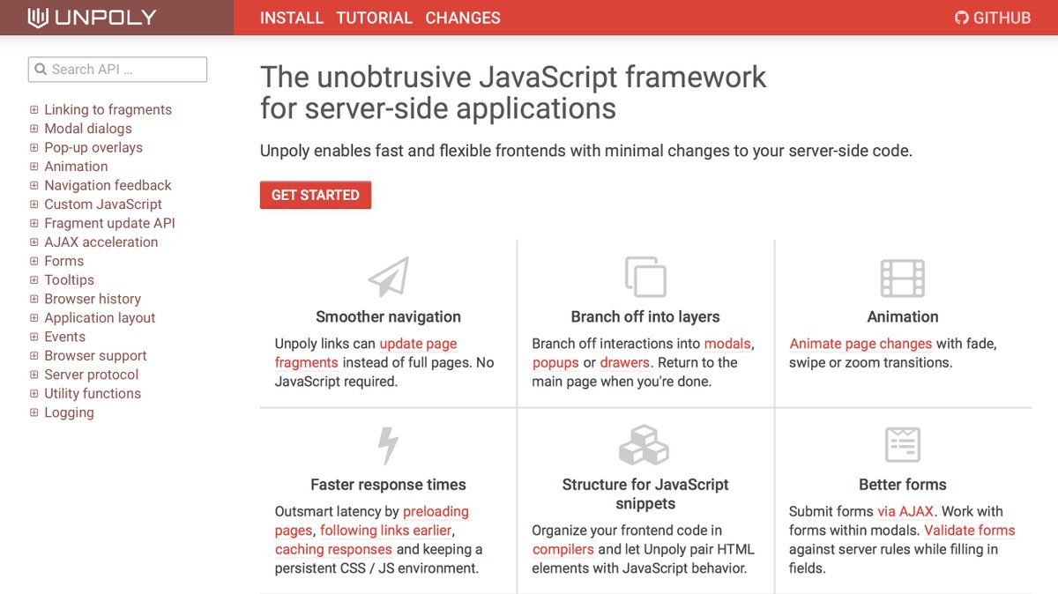The width and height of the screenshot is (1058, 594).
Task: Expand the Tooltips tree node
Action: 34,280
